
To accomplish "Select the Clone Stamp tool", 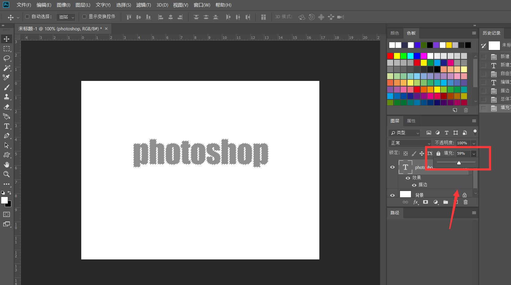I will pos(7,97).
